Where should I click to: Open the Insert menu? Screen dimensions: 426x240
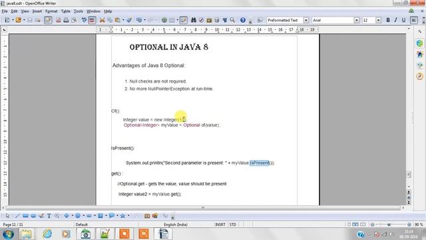37,11
